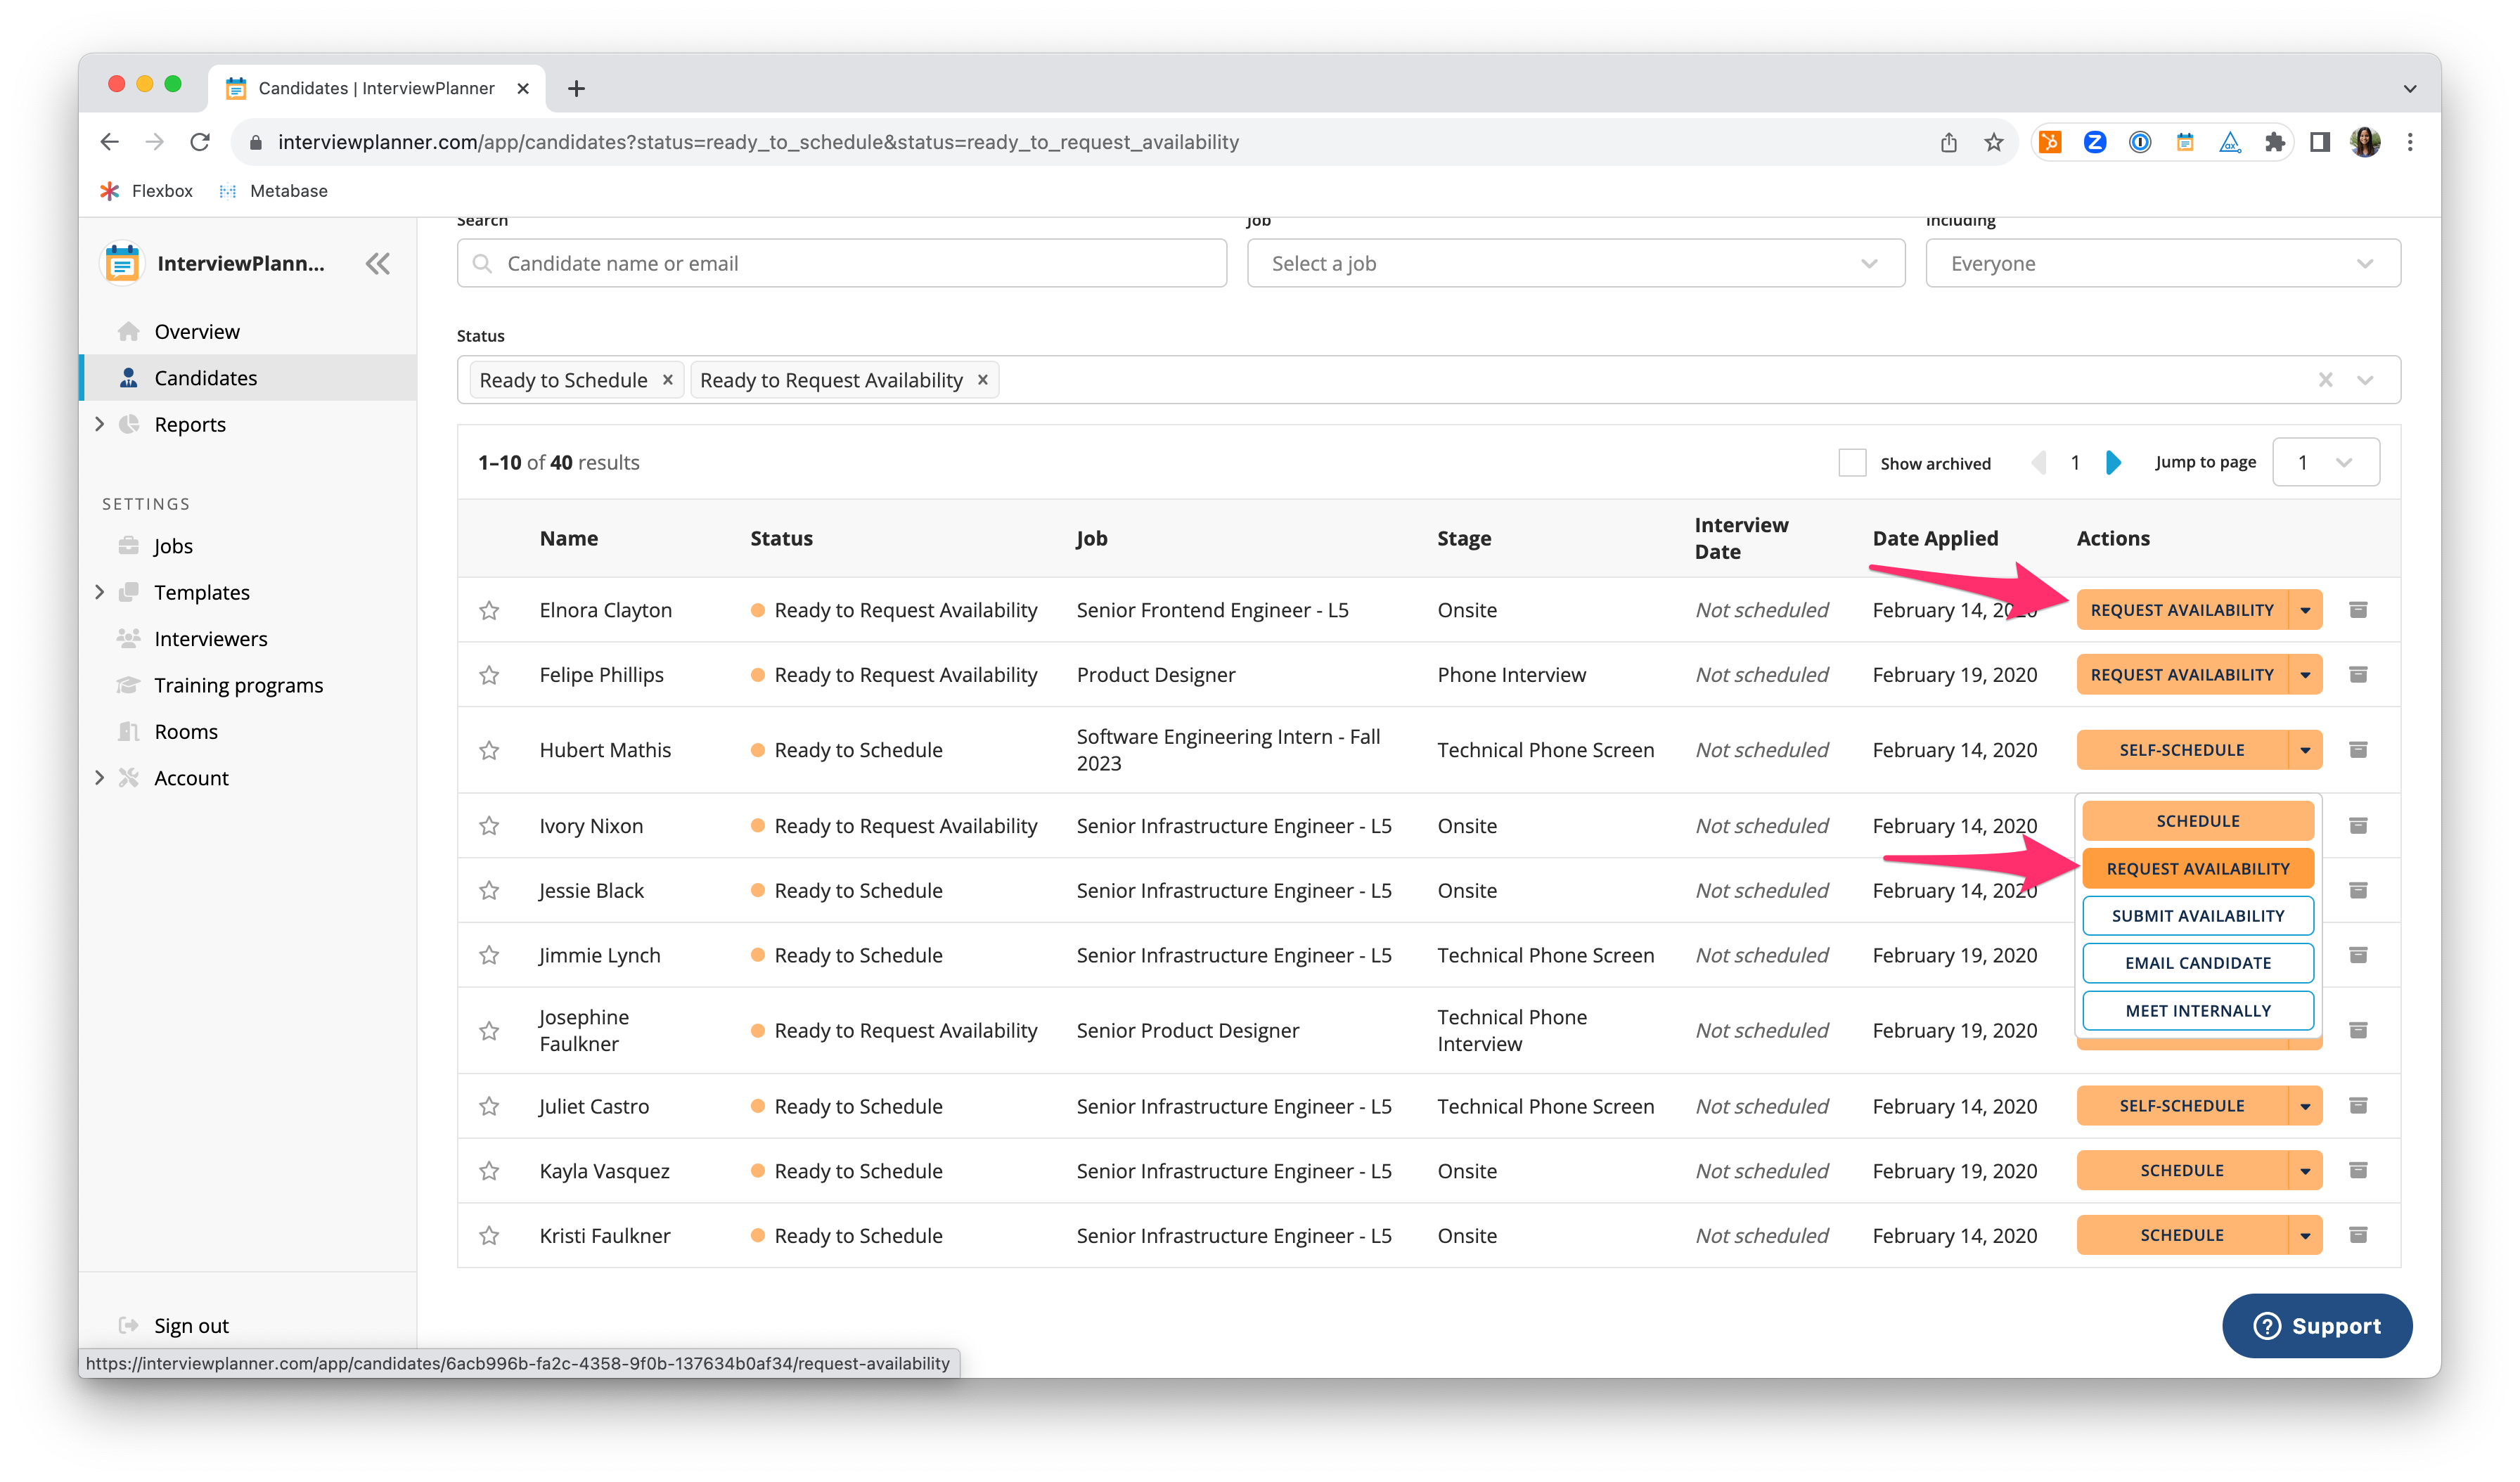Self-schedule button for Hubert Mathis
This screenshot has width=2520, height=1482.
tap(2182, 750)
